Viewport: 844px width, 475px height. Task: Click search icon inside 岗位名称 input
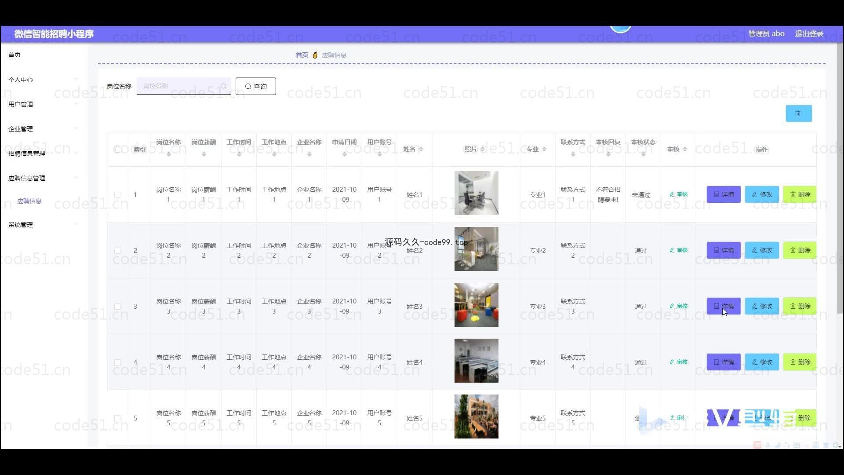click(223, 86)
